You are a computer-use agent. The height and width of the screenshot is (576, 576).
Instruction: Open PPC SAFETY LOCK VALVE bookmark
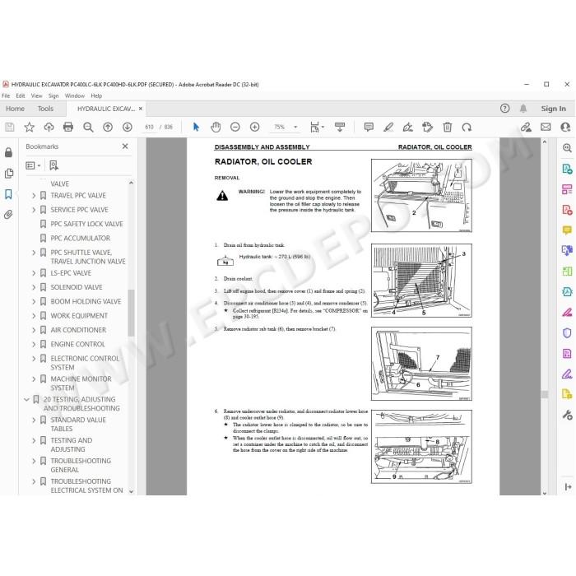(86, 224)
